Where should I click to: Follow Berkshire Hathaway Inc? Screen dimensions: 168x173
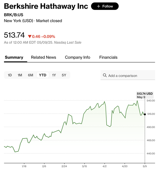pos(105,6)
